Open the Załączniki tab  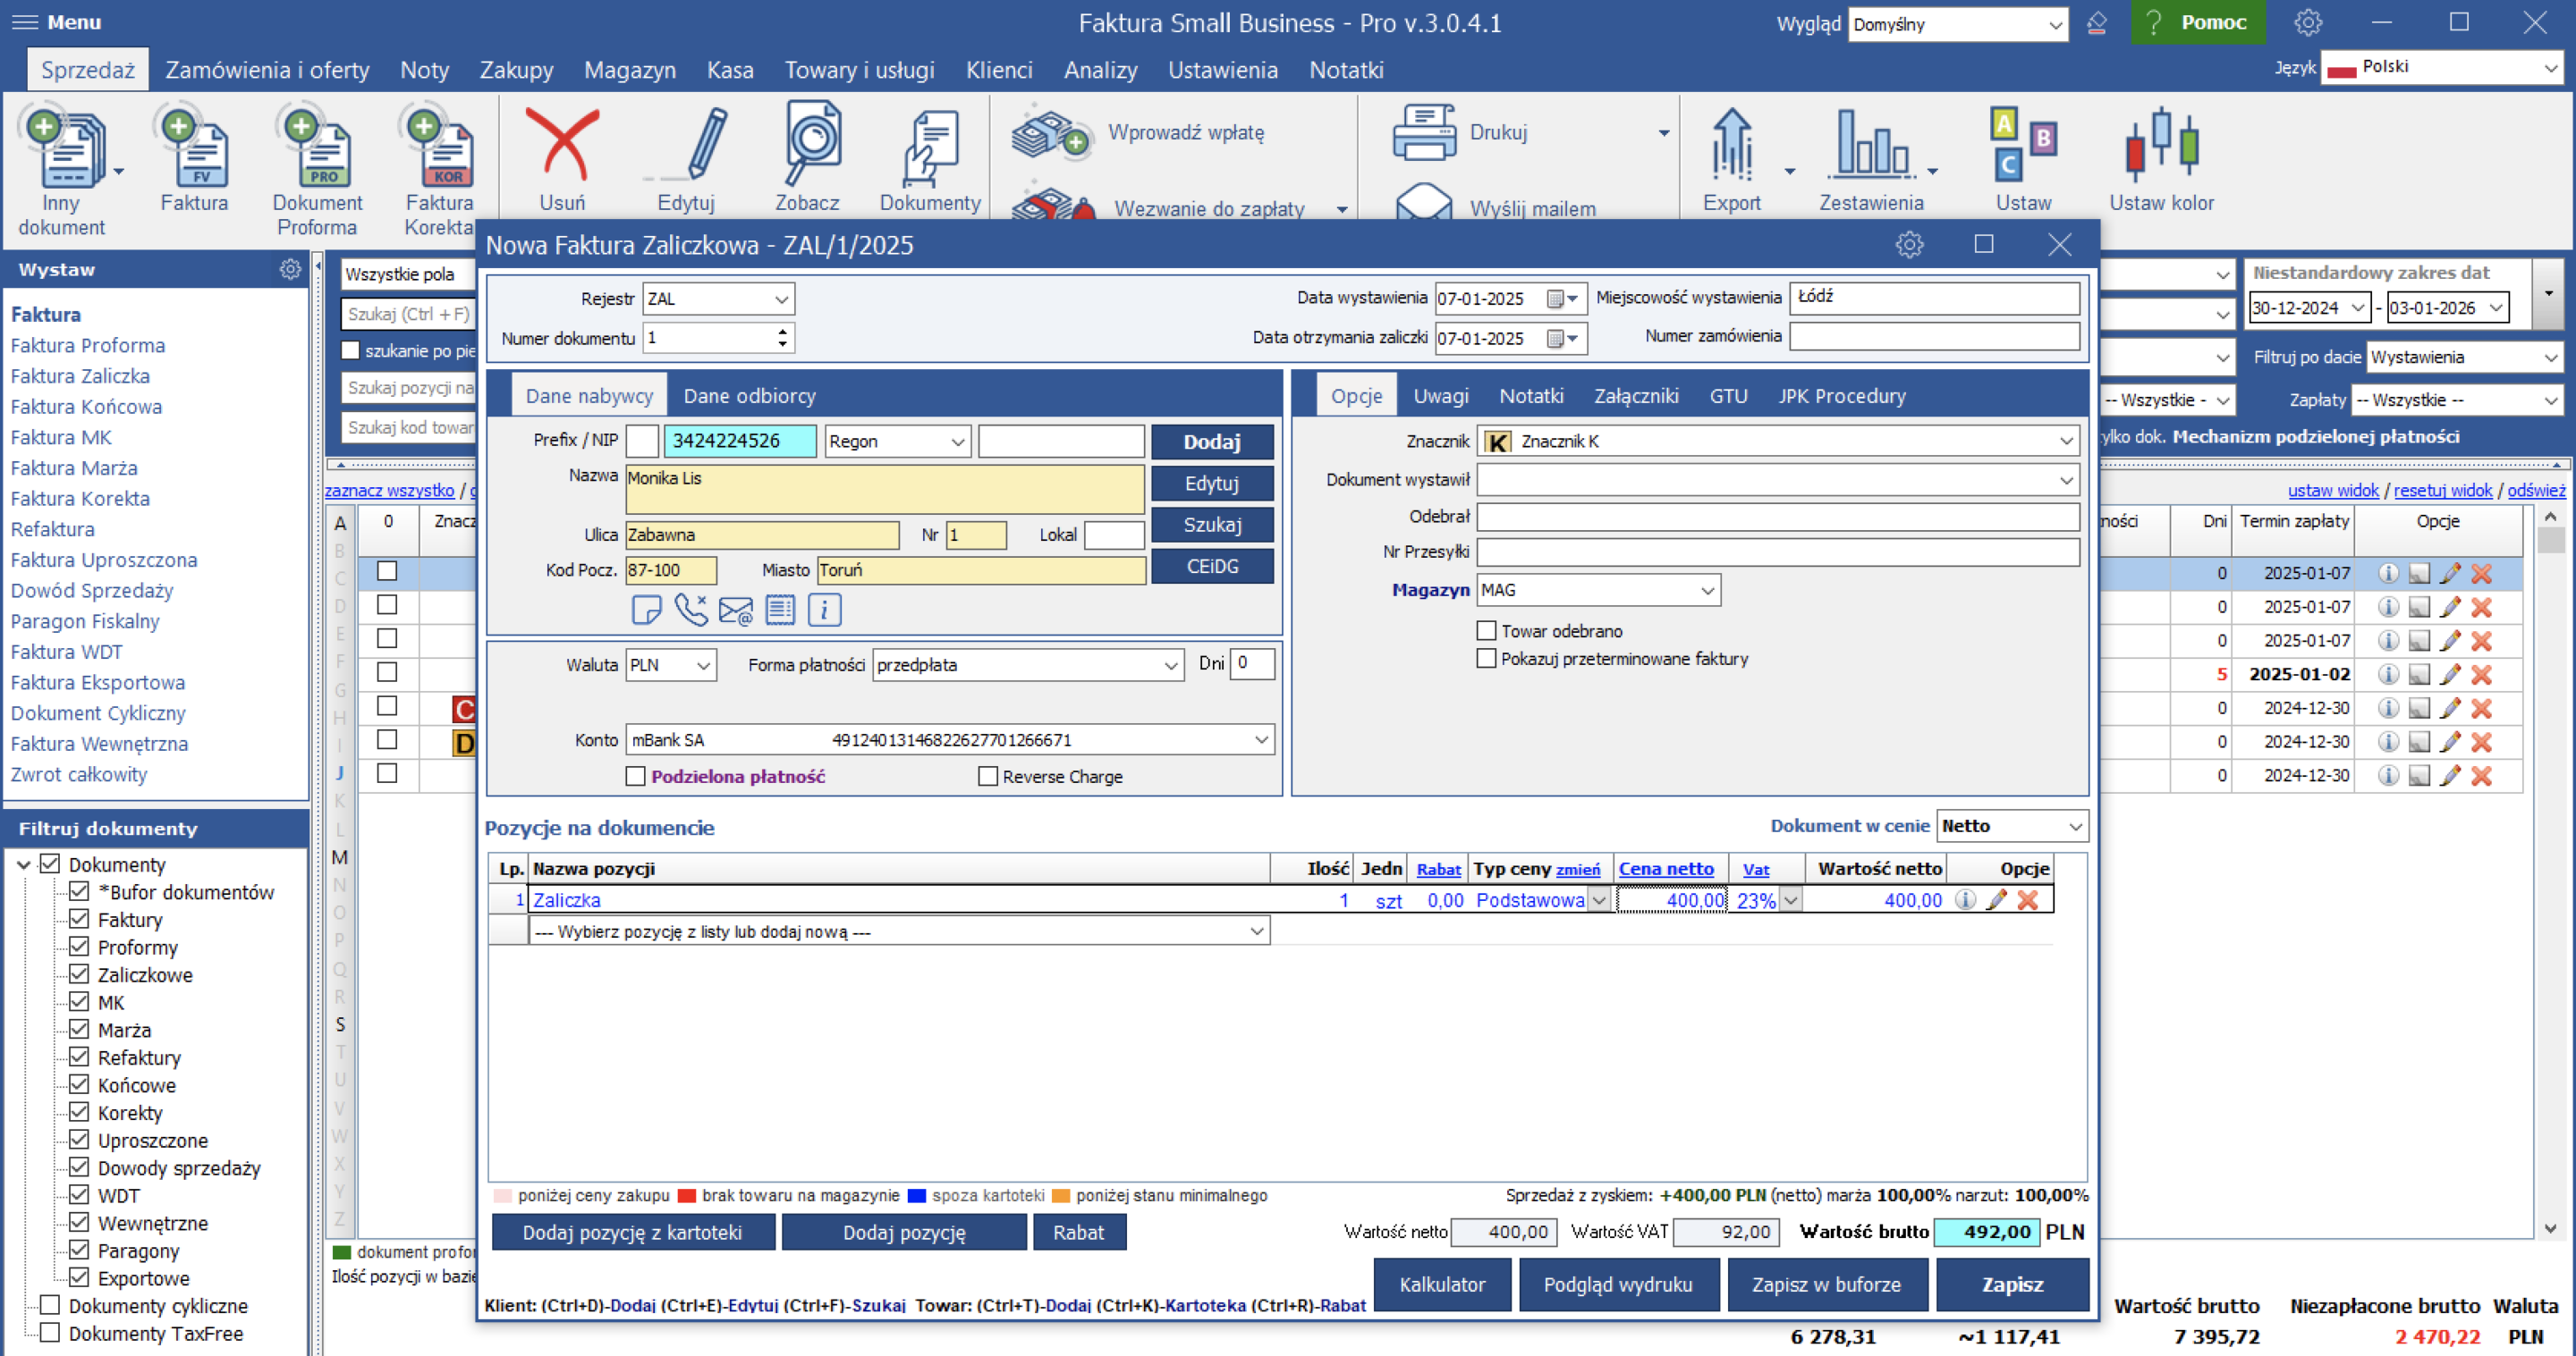pyautogui.click(x=1636, y=396)
